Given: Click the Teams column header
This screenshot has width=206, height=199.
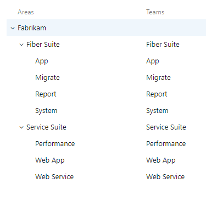Looking at the screenshot, I should 155,12.
